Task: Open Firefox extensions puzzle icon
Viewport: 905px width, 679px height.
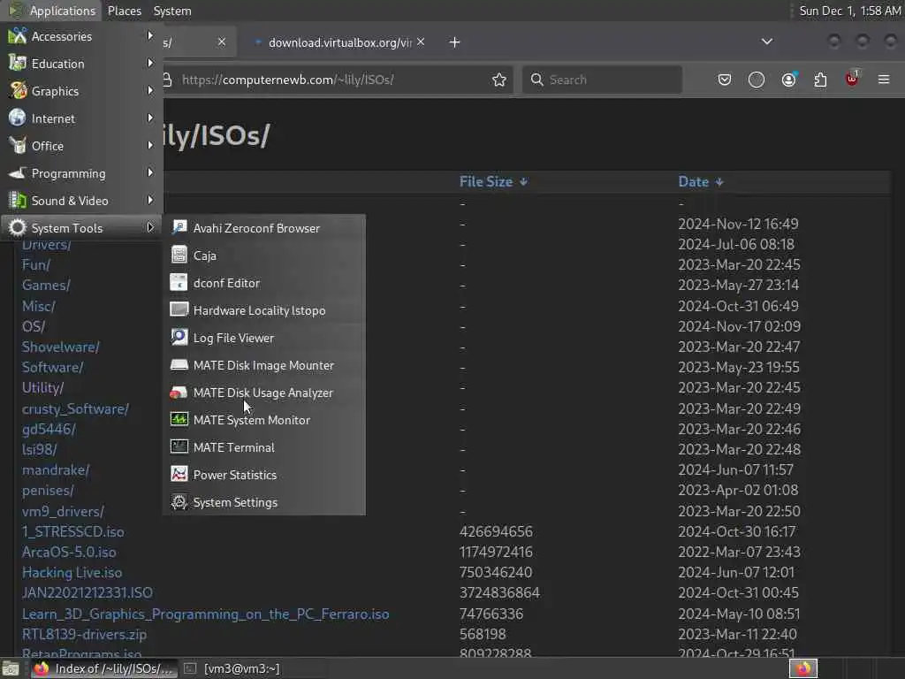Action: click(x=820, y=80)
